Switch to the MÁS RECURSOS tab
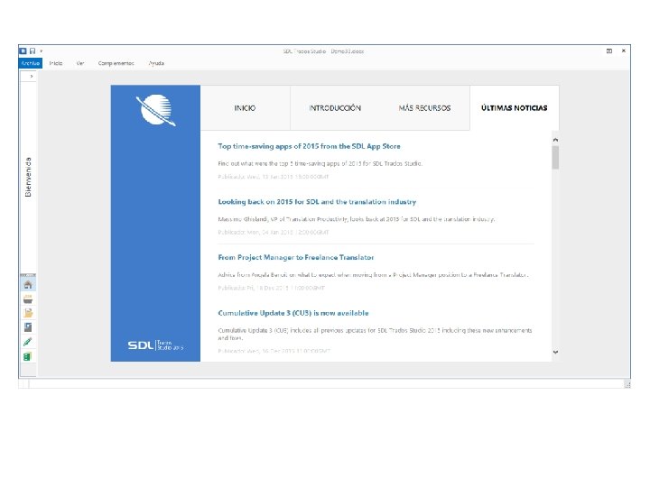This screenshot has width=650, height=487. click(x=424, y=108)
